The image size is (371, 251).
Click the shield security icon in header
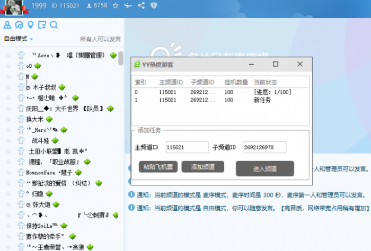154,5
